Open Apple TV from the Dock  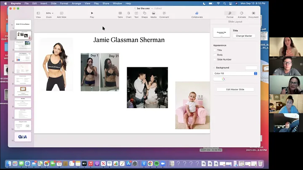84,164
